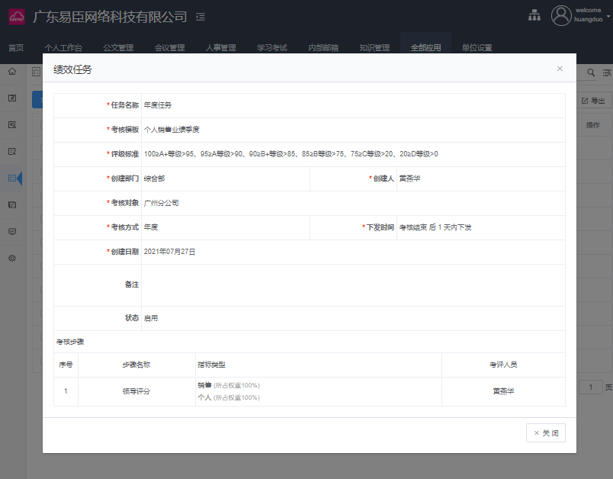The height and width of the screenshot is (479, 613).
Task: Click the 考核方式 value 年度
Action: [150, 227]
